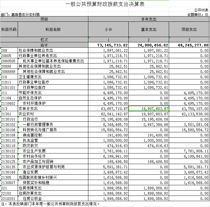Select the 金额单位：元 cell
Screen dimensions: 210x207
[198, 14]
